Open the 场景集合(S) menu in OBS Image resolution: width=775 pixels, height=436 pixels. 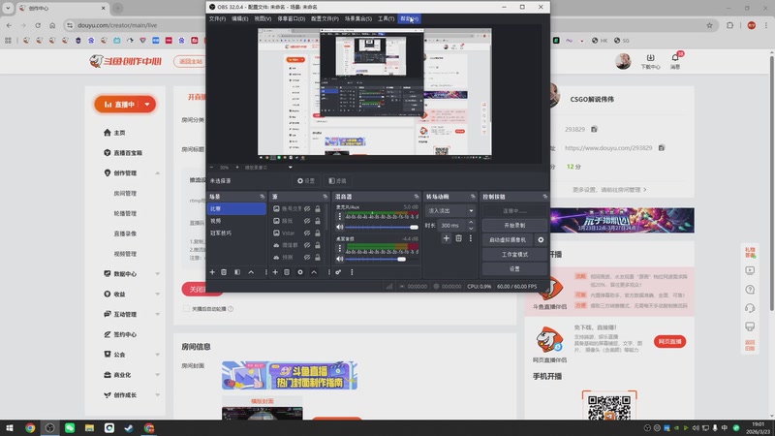point(357,18)
